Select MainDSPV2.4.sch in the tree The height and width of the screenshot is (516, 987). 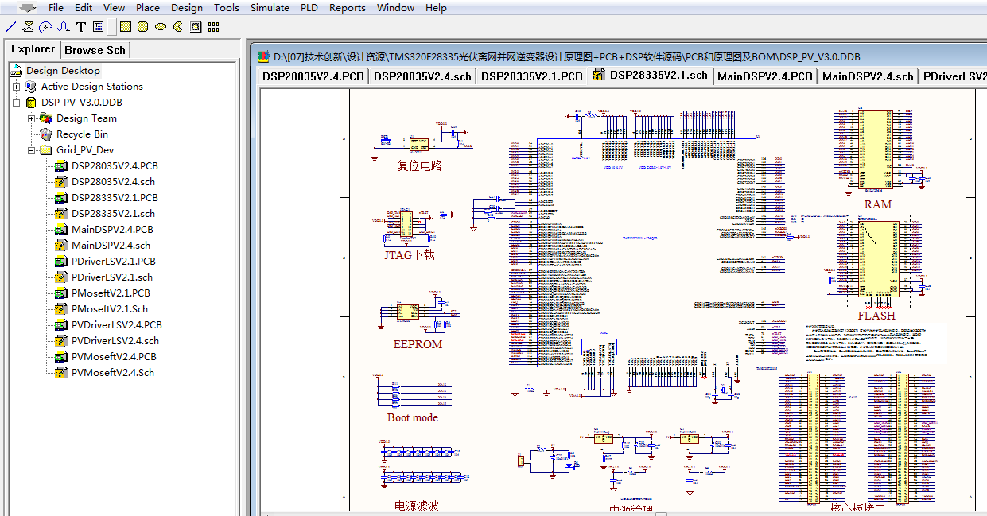pyautogui.click(x=111, y=245)
